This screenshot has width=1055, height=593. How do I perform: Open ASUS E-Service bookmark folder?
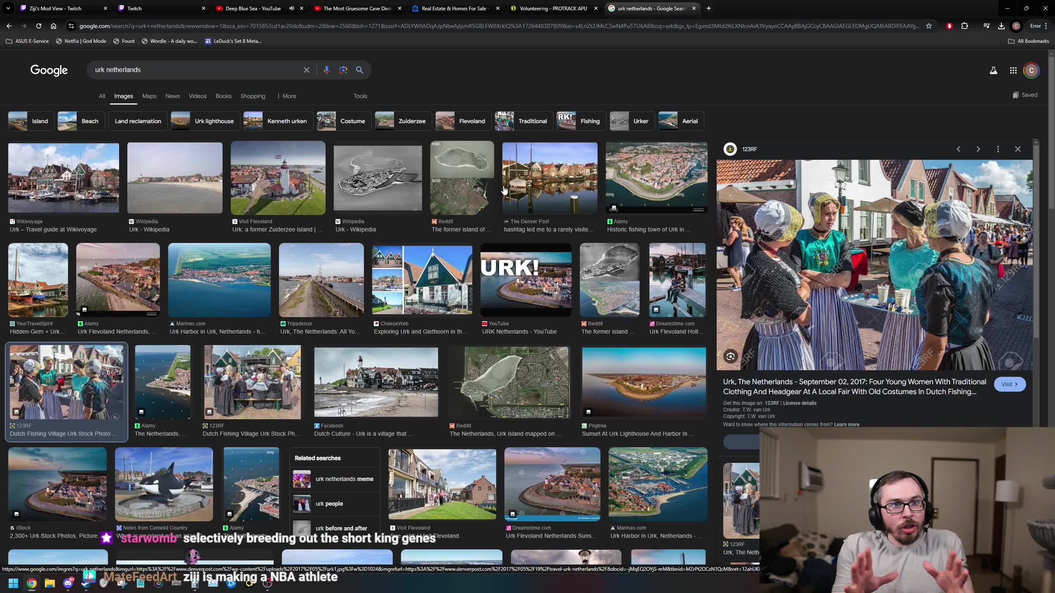pyautogui.click(x=27, y=41)
